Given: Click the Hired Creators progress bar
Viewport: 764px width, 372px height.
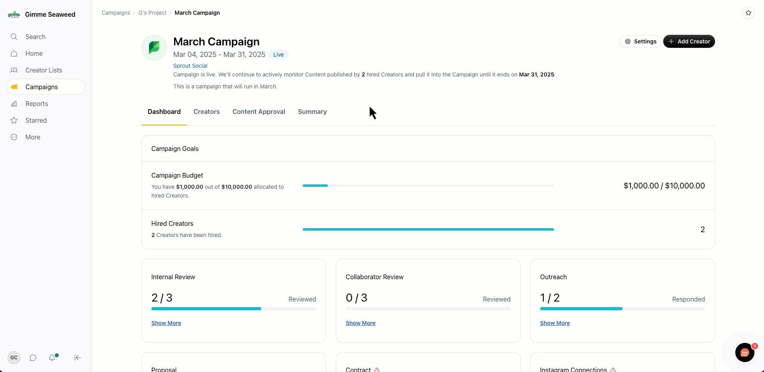Looking at the screenshot, I should click(428, 229).
